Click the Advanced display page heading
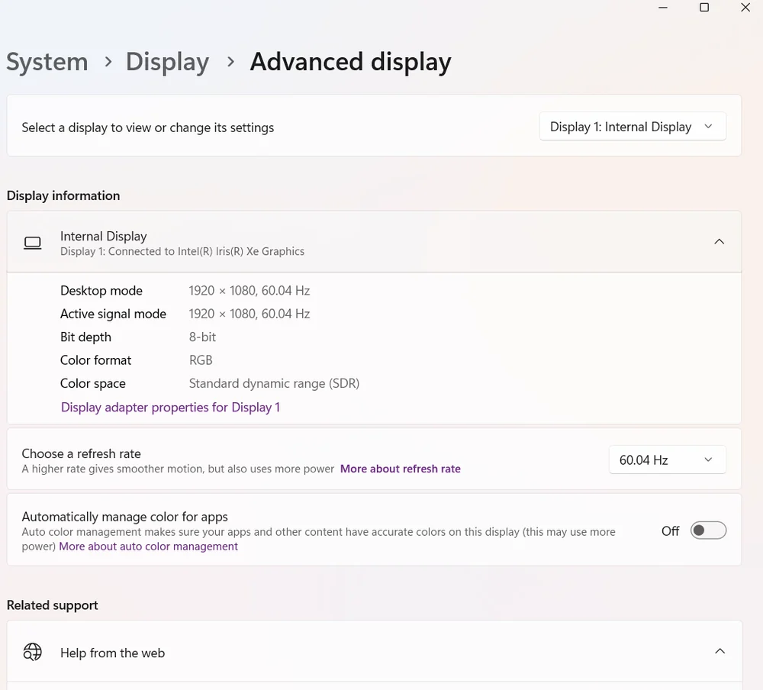The image size is (763, 690). (x=350, y=63)
